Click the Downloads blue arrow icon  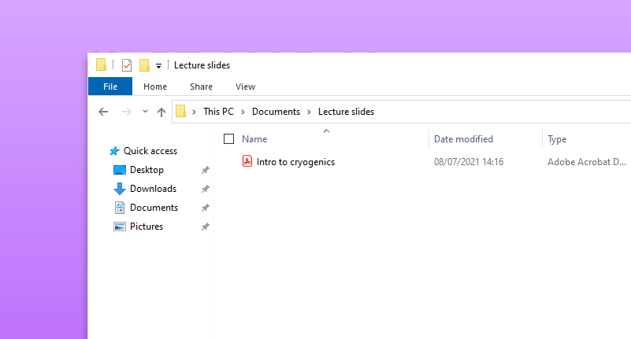coord(120,189)
